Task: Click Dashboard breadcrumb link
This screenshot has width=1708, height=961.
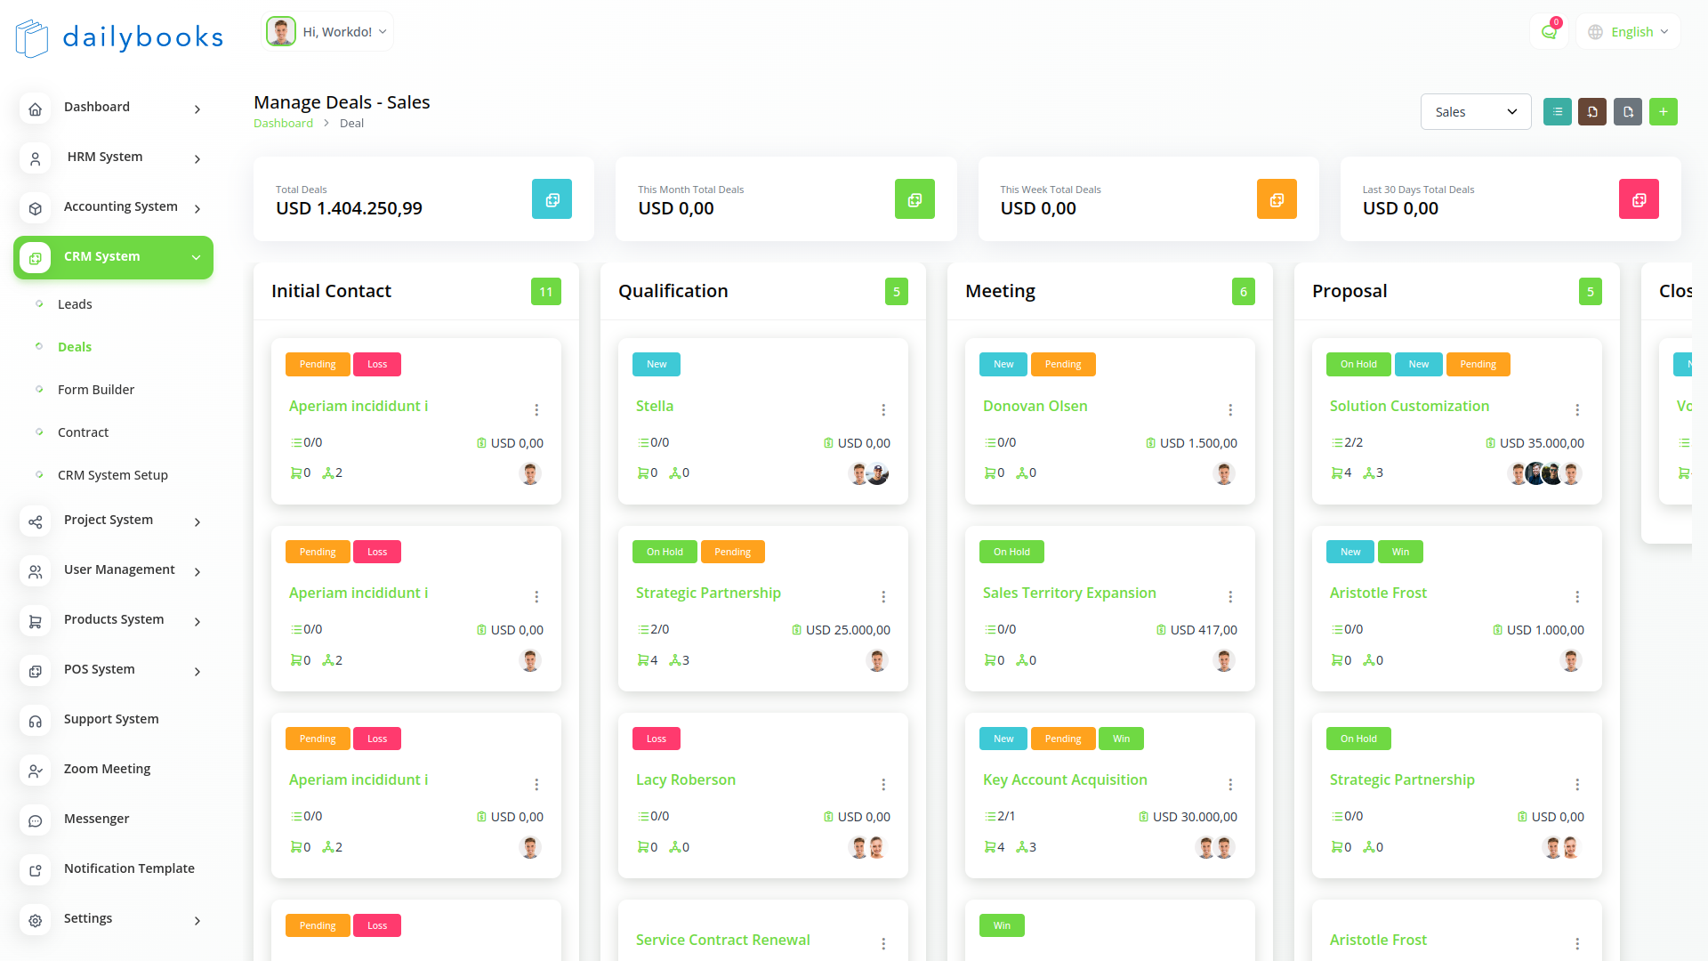Action: [283, 124]
